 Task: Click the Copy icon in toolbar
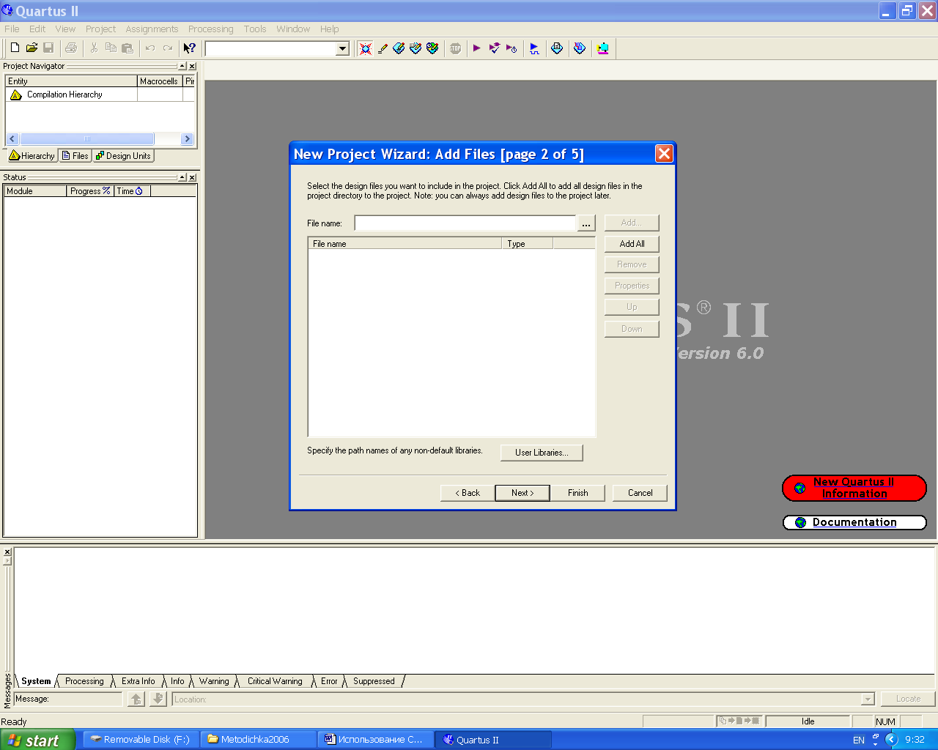pos(111,48)
